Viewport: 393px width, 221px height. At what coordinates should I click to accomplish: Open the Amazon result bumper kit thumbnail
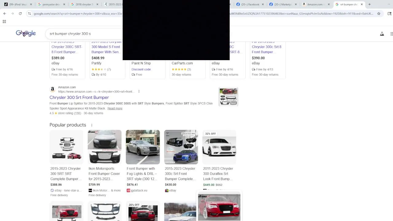(x=228, y=97)
